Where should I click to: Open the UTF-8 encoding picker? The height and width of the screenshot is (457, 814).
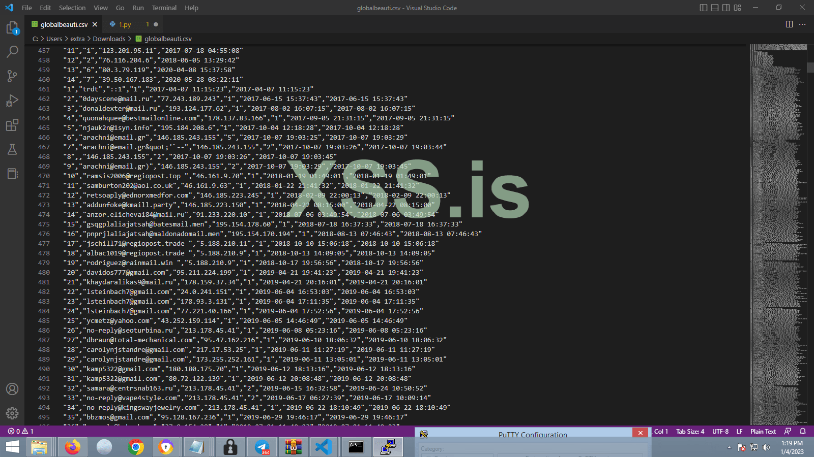pos(720,431)
